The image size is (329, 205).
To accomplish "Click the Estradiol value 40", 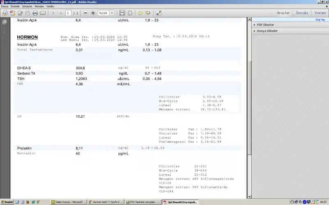I will (78, 154).
